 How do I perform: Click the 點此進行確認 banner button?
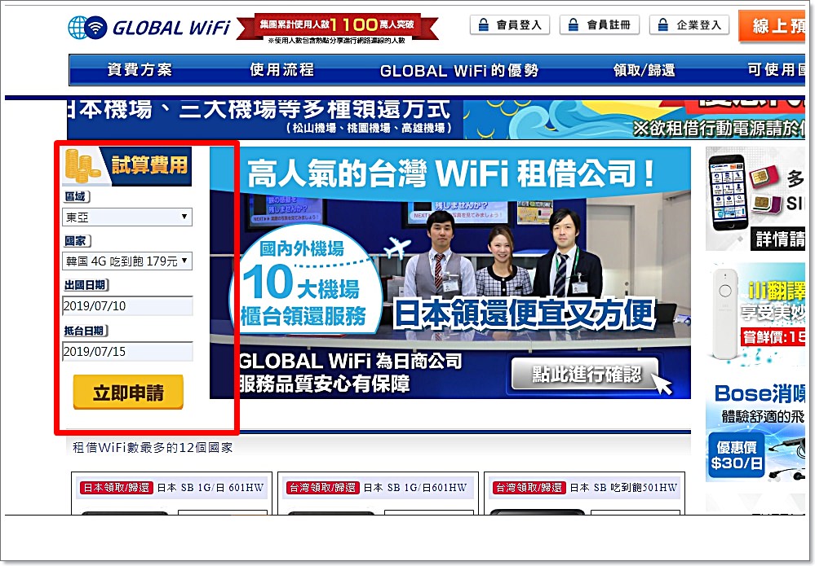pos(585,374)
